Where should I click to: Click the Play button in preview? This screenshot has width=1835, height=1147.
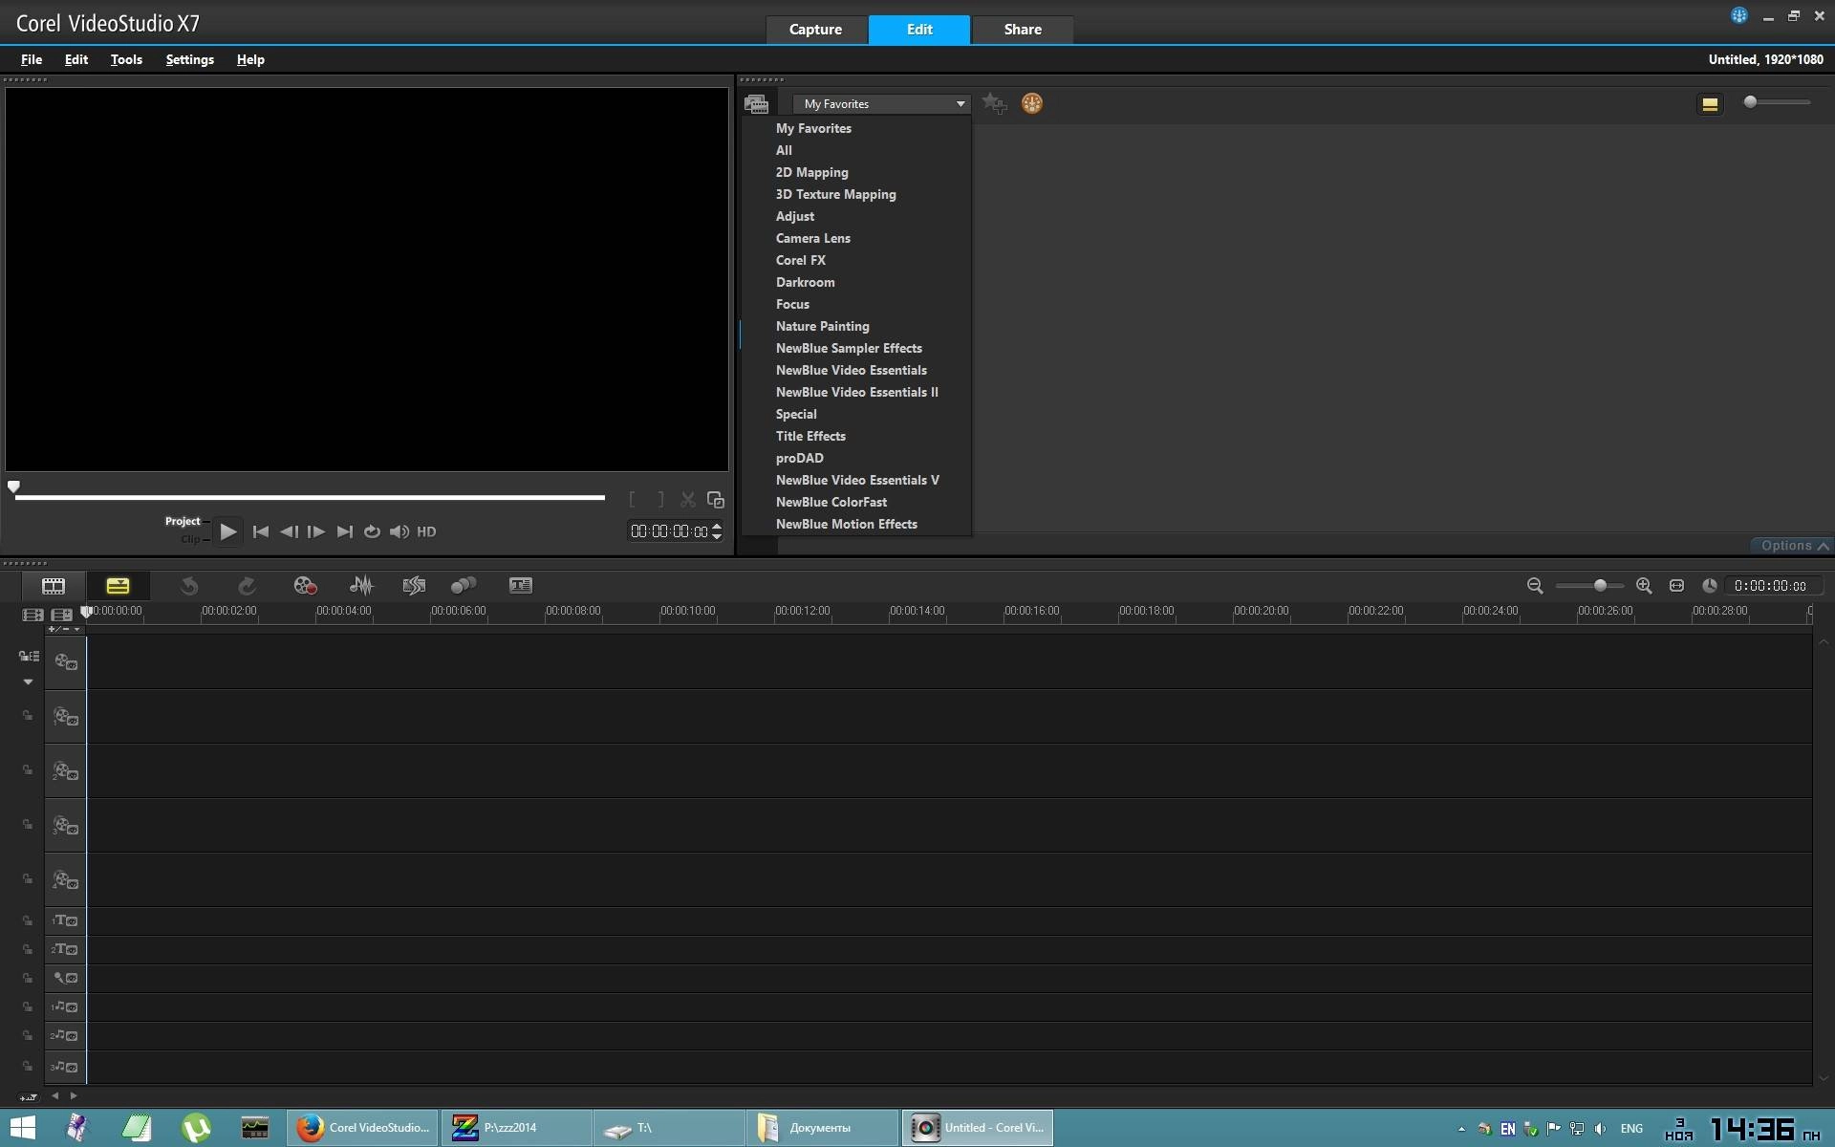227,531
